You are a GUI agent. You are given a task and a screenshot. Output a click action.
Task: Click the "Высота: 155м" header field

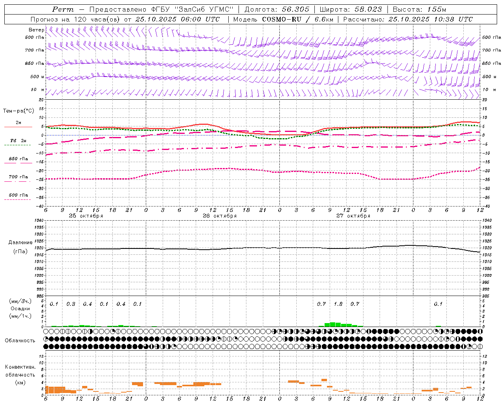(x=419, y=9)
